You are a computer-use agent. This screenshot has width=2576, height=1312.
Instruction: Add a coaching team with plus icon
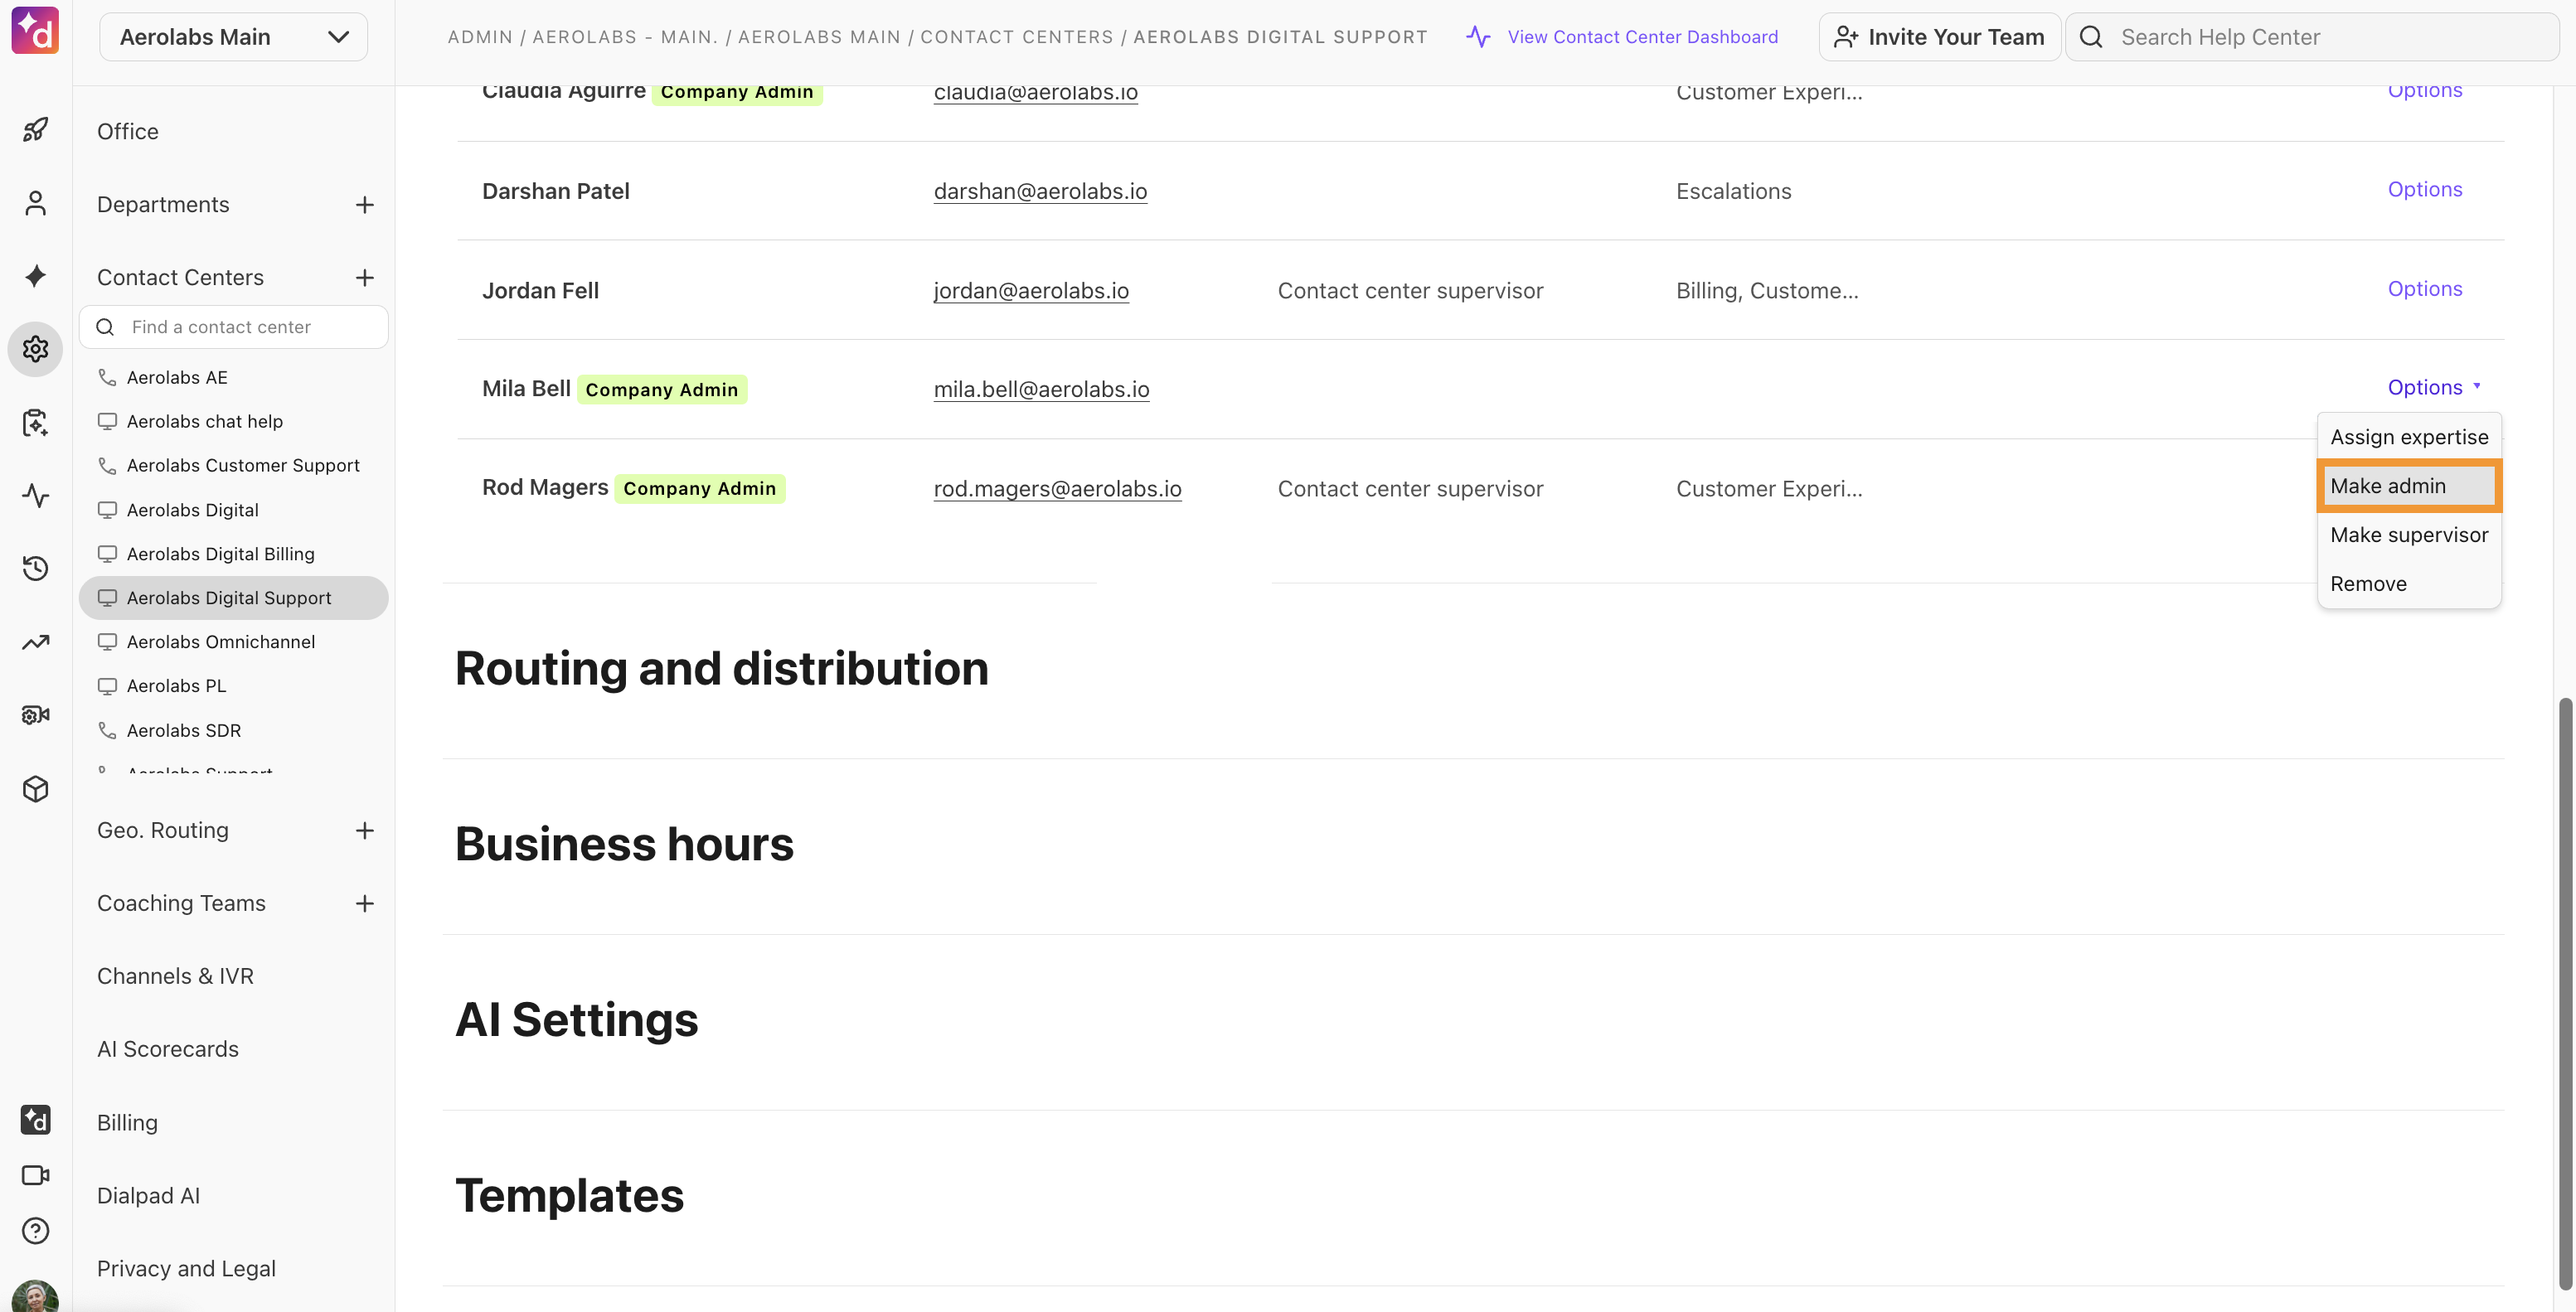pyautogui.click(x=365, y=904)
